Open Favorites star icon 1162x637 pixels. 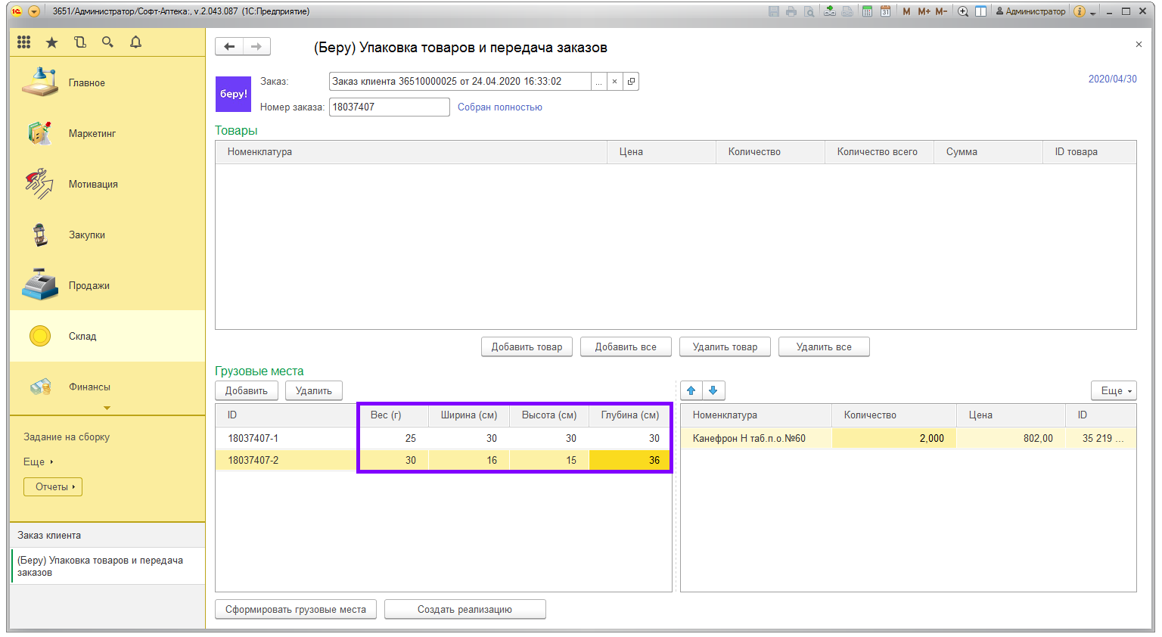pos(51,42)
